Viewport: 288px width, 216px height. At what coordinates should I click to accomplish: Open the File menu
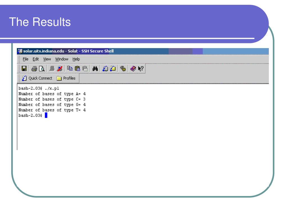click(26, 59)
